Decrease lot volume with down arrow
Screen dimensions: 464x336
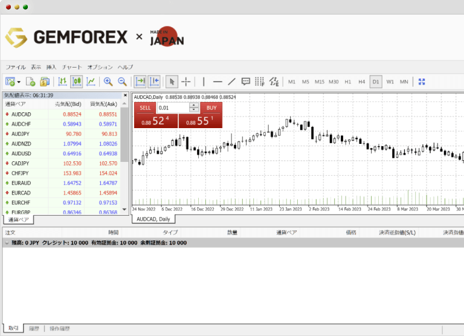(x=194, y=110)
